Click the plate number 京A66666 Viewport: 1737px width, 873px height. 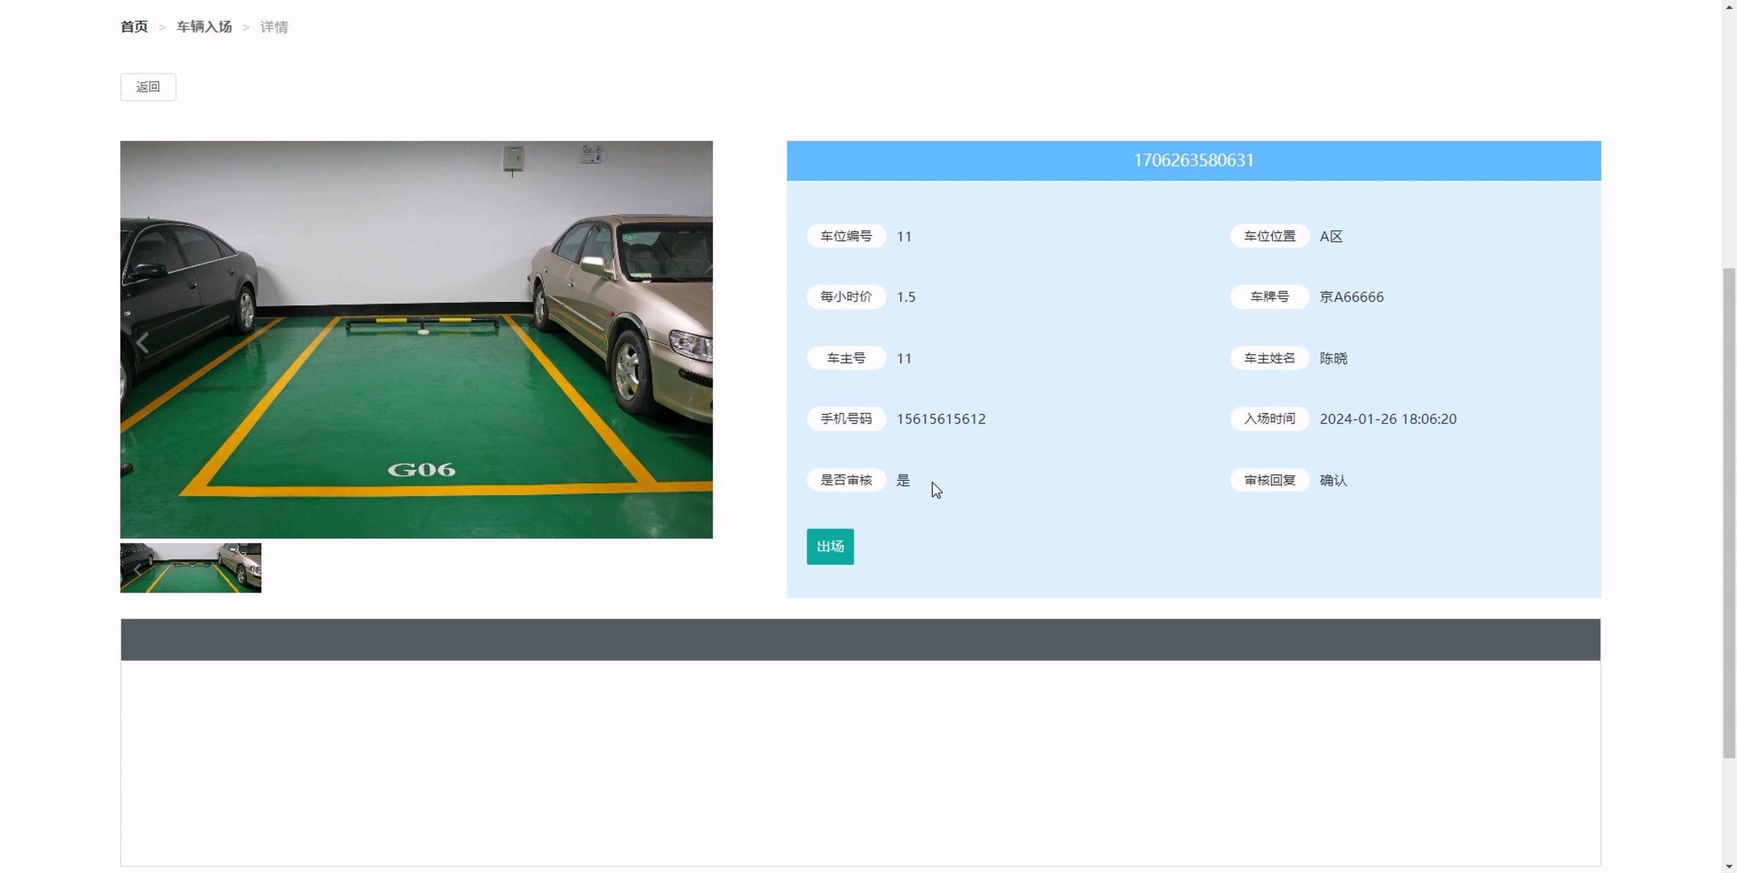point(1351,297)
